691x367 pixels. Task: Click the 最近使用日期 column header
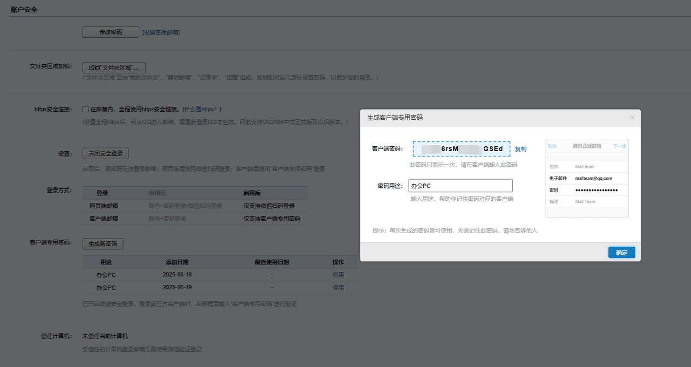coord(272,262)
